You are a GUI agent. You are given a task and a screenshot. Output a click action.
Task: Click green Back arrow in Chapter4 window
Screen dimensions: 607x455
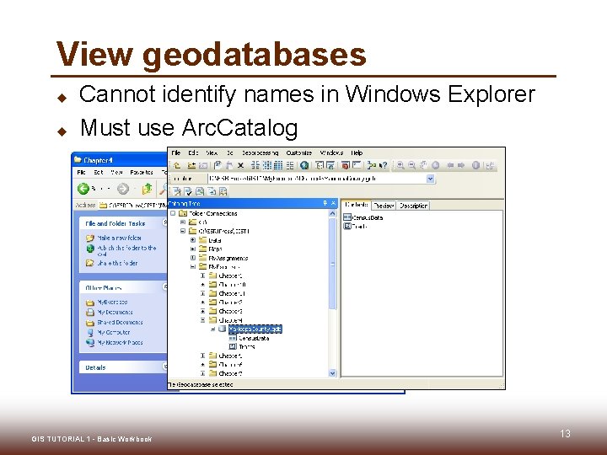pos(83,189)
